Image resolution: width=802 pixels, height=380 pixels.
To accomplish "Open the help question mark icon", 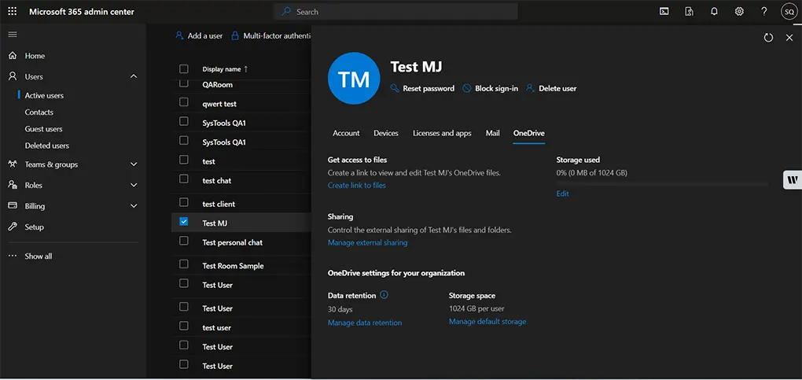I will 763,11.
